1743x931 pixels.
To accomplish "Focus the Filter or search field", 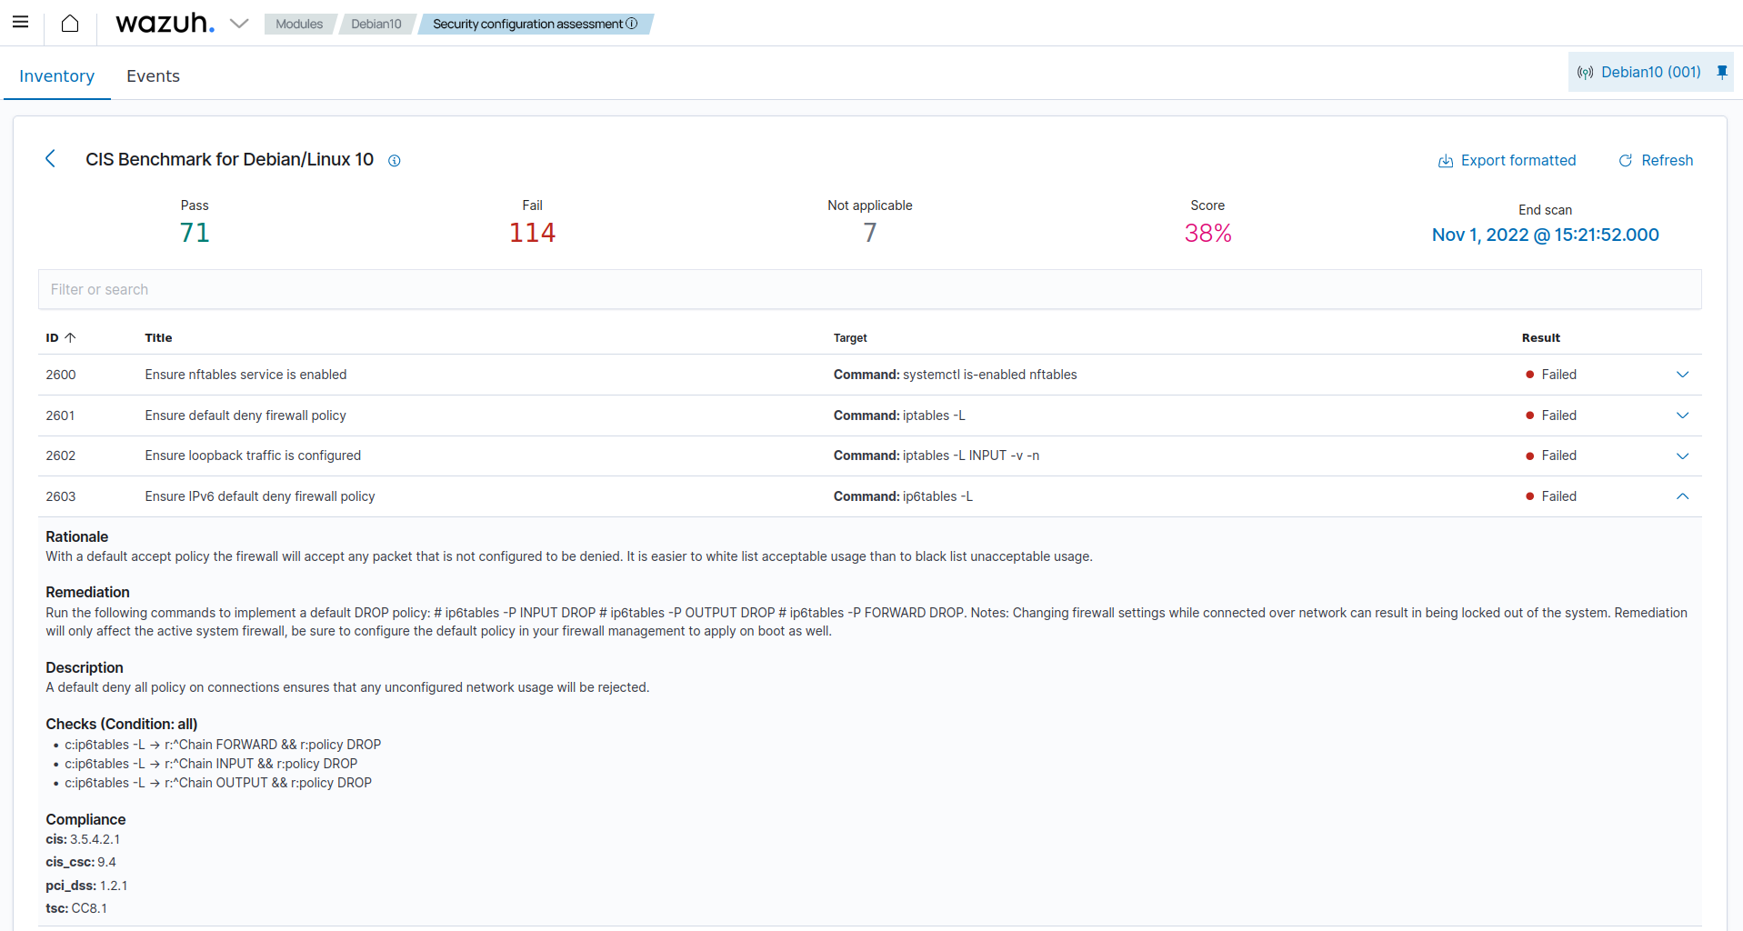I will 869,289.
